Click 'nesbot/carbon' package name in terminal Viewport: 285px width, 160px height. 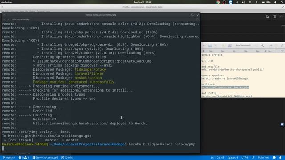pyautogui.click(x=88, y=78)
